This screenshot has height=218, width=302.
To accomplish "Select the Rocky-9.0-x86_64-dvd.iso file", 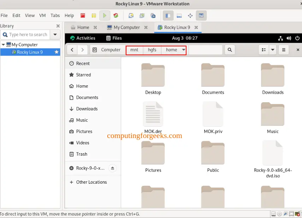I will coord(273,159).
